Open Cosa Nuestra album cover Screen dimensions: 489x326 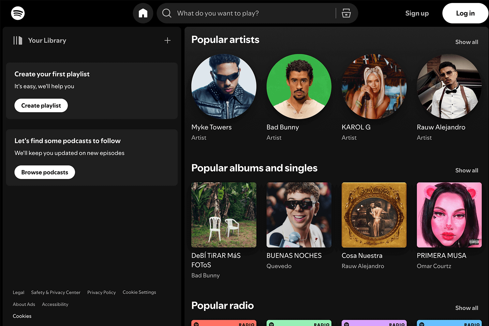[374, 215]
